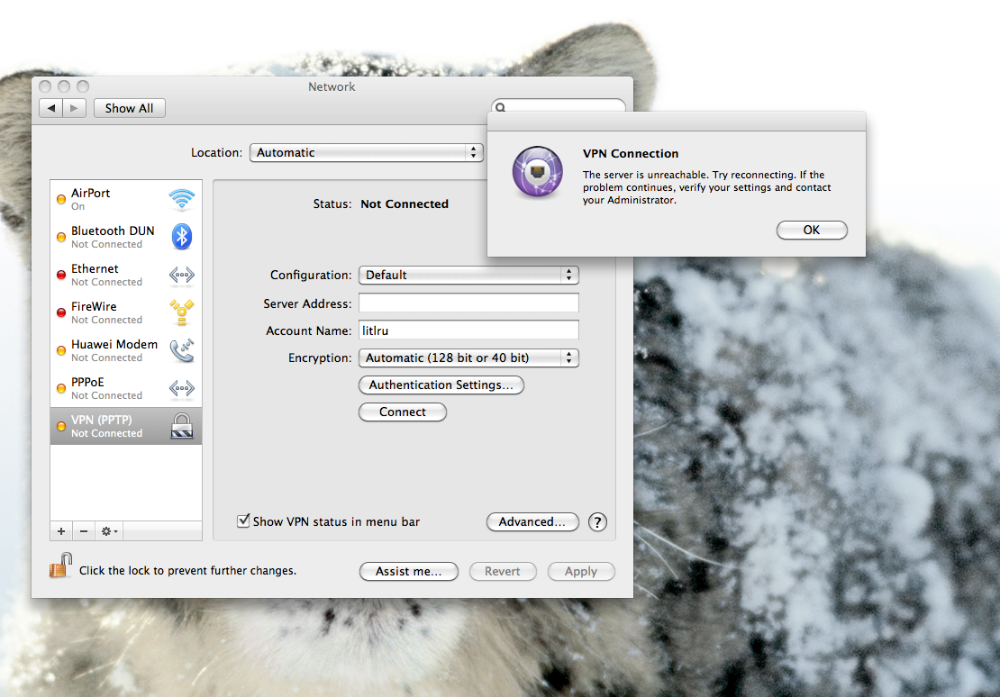
Task: Click the Huawei Modem phone icon
Action: 182,350
